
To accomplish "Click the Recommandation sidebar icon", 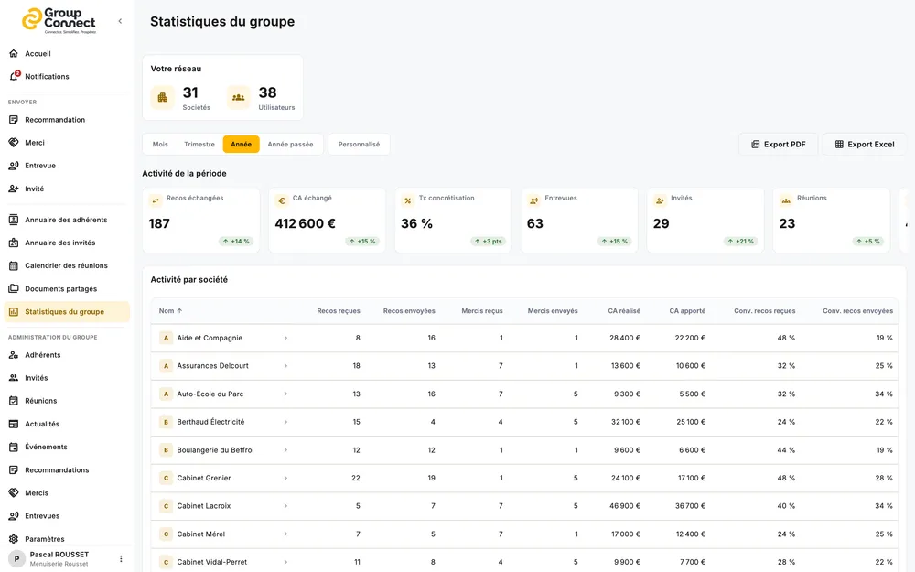I will [14, 120].
